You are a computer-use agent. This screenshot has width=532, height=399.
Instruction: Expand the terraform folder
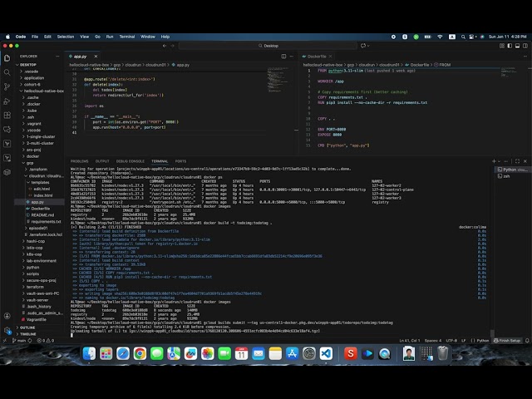pos(35,287)
